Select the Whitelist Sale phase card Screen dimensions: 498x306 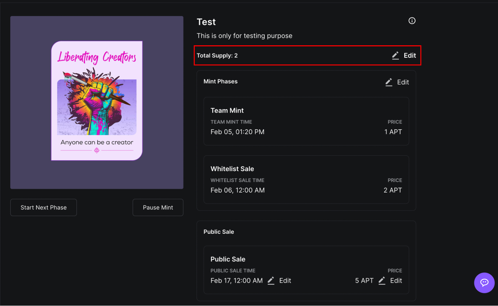(x=306, y=179)
